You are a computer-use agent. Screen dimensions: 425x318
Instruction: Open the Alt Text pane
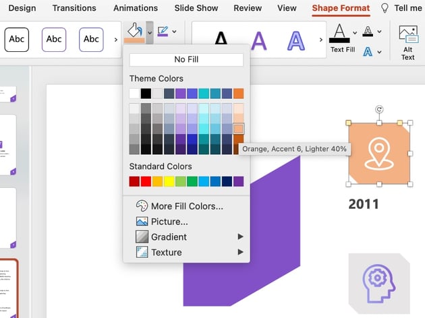tap(407, 40)
